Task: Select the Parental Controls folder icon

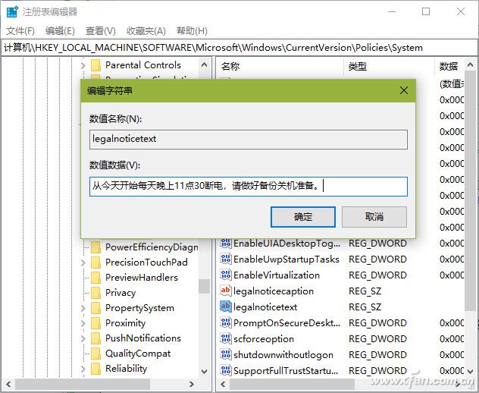Action: point(96,65)
